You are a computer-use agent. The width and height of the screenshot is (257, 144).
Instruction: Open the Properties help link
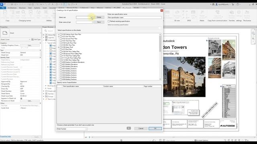pyautogui.click(x=5, y=136)
